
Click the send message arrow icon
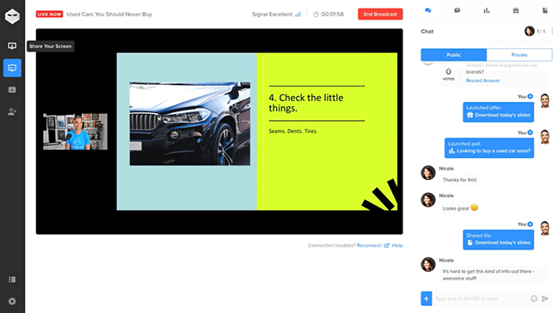click(544, 298)
